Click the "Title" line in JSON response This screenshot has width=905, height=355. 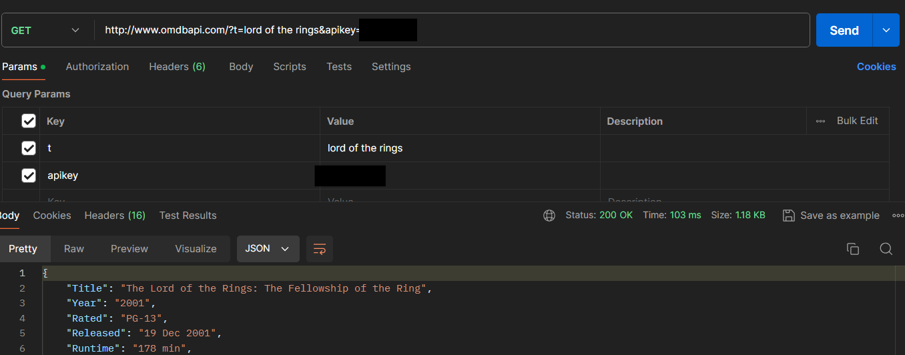[x=249, y=288]
